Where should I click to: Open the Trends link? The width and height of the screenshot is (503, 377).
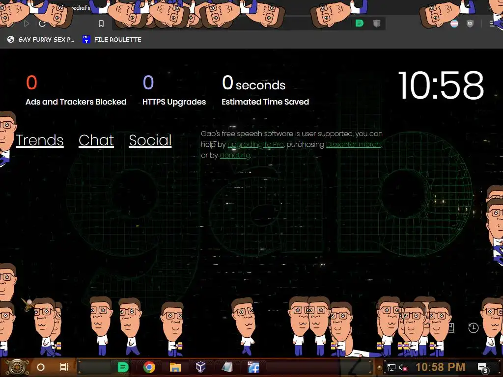click(39, 140)
